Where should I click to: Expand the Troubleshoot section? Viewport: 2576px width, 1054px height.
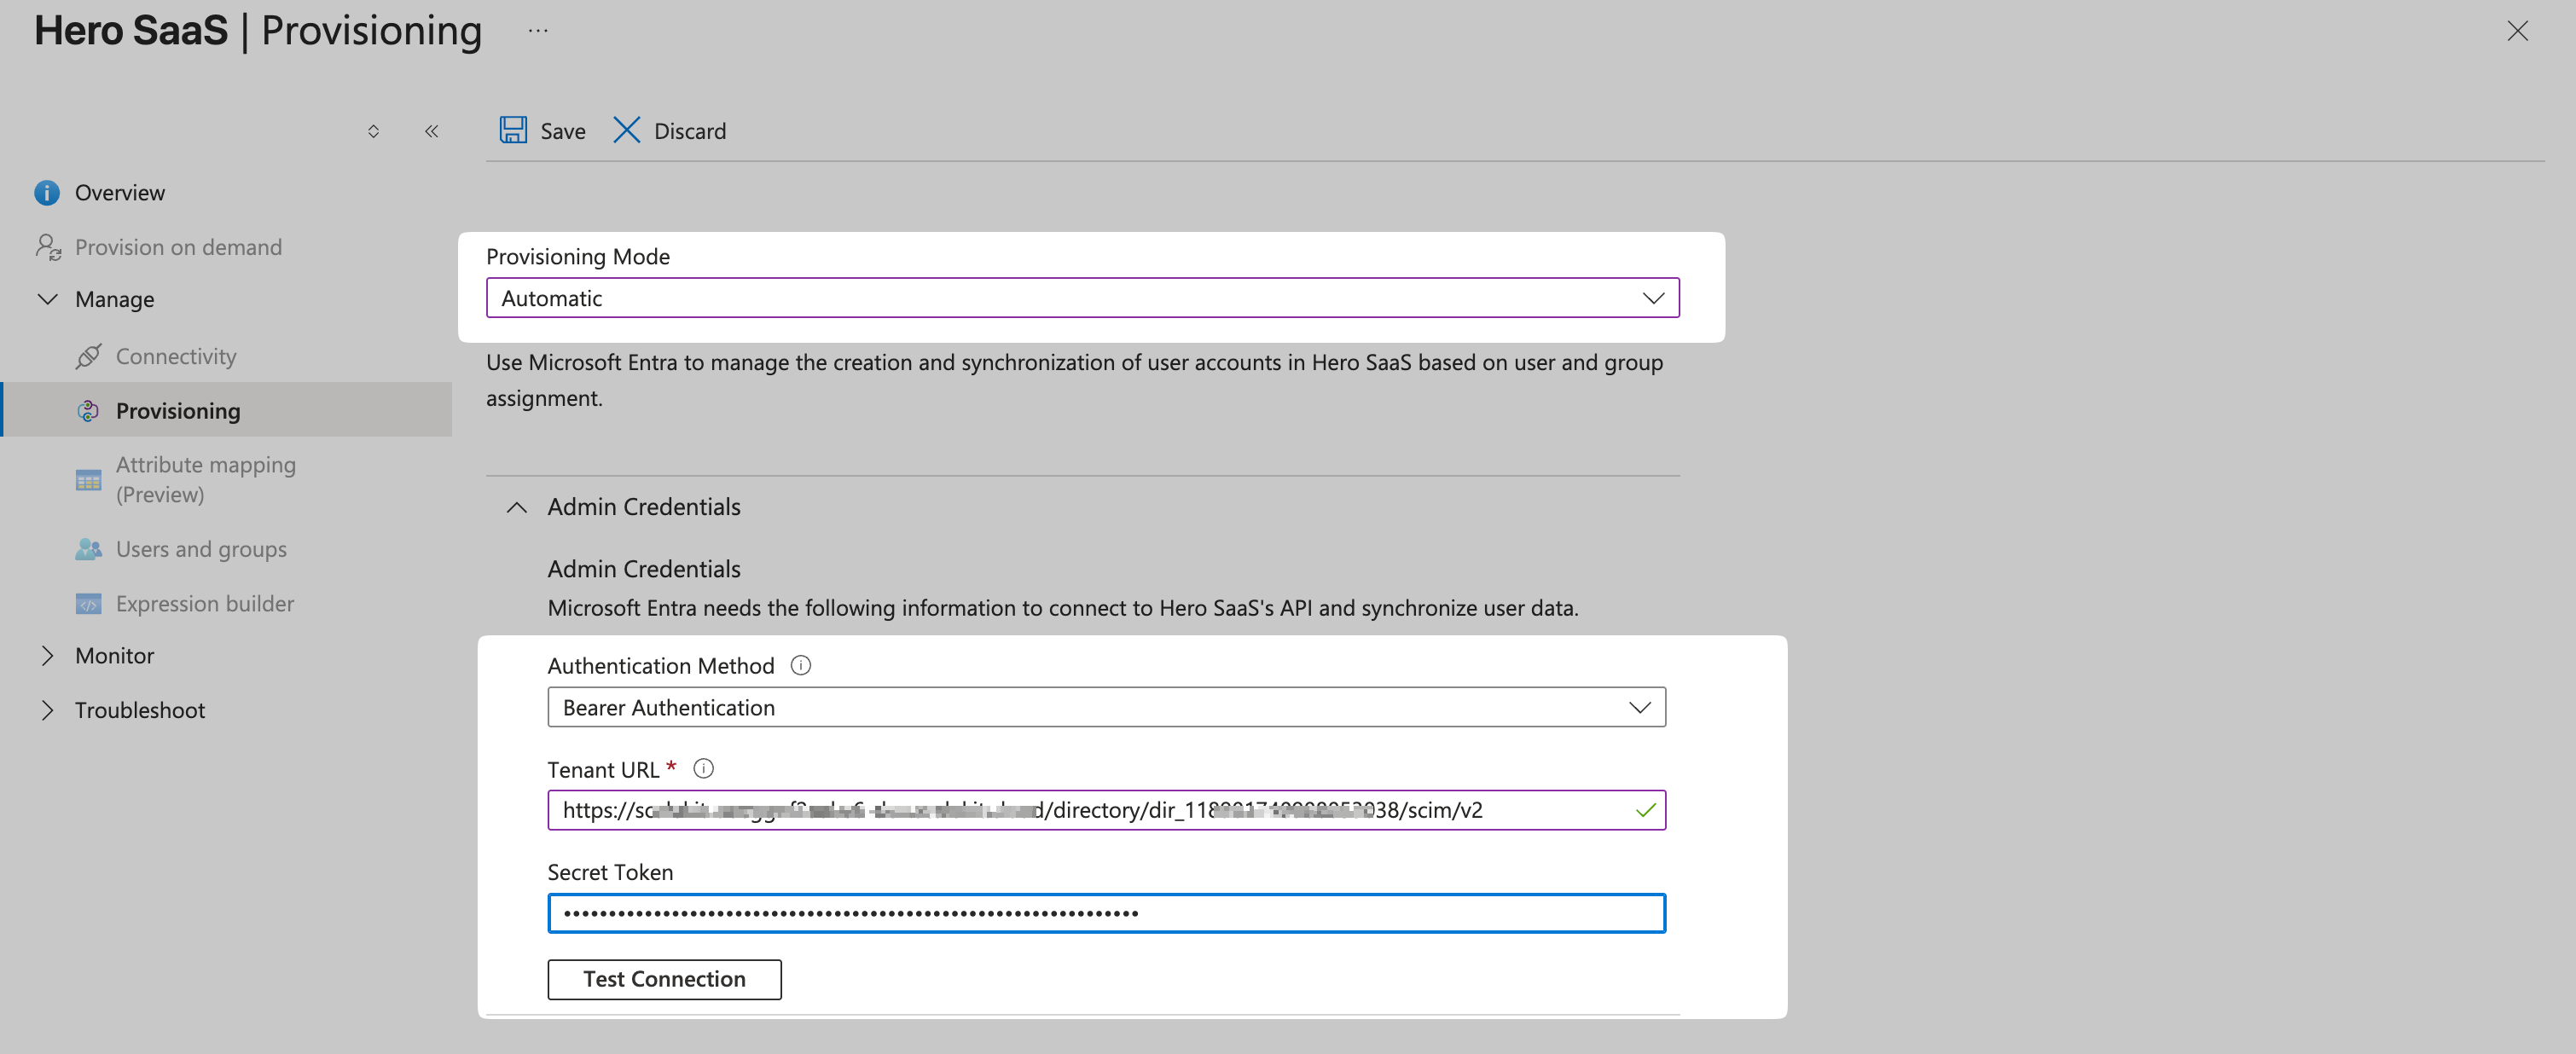pyautogui.click(x=49, y=710)
